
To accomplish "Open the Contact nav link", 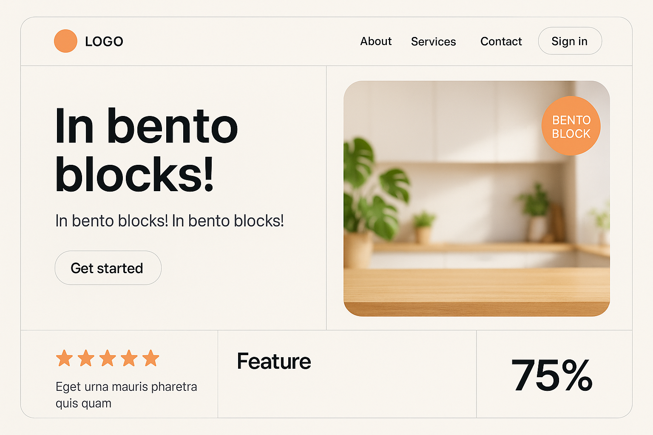I will [501, 42].
